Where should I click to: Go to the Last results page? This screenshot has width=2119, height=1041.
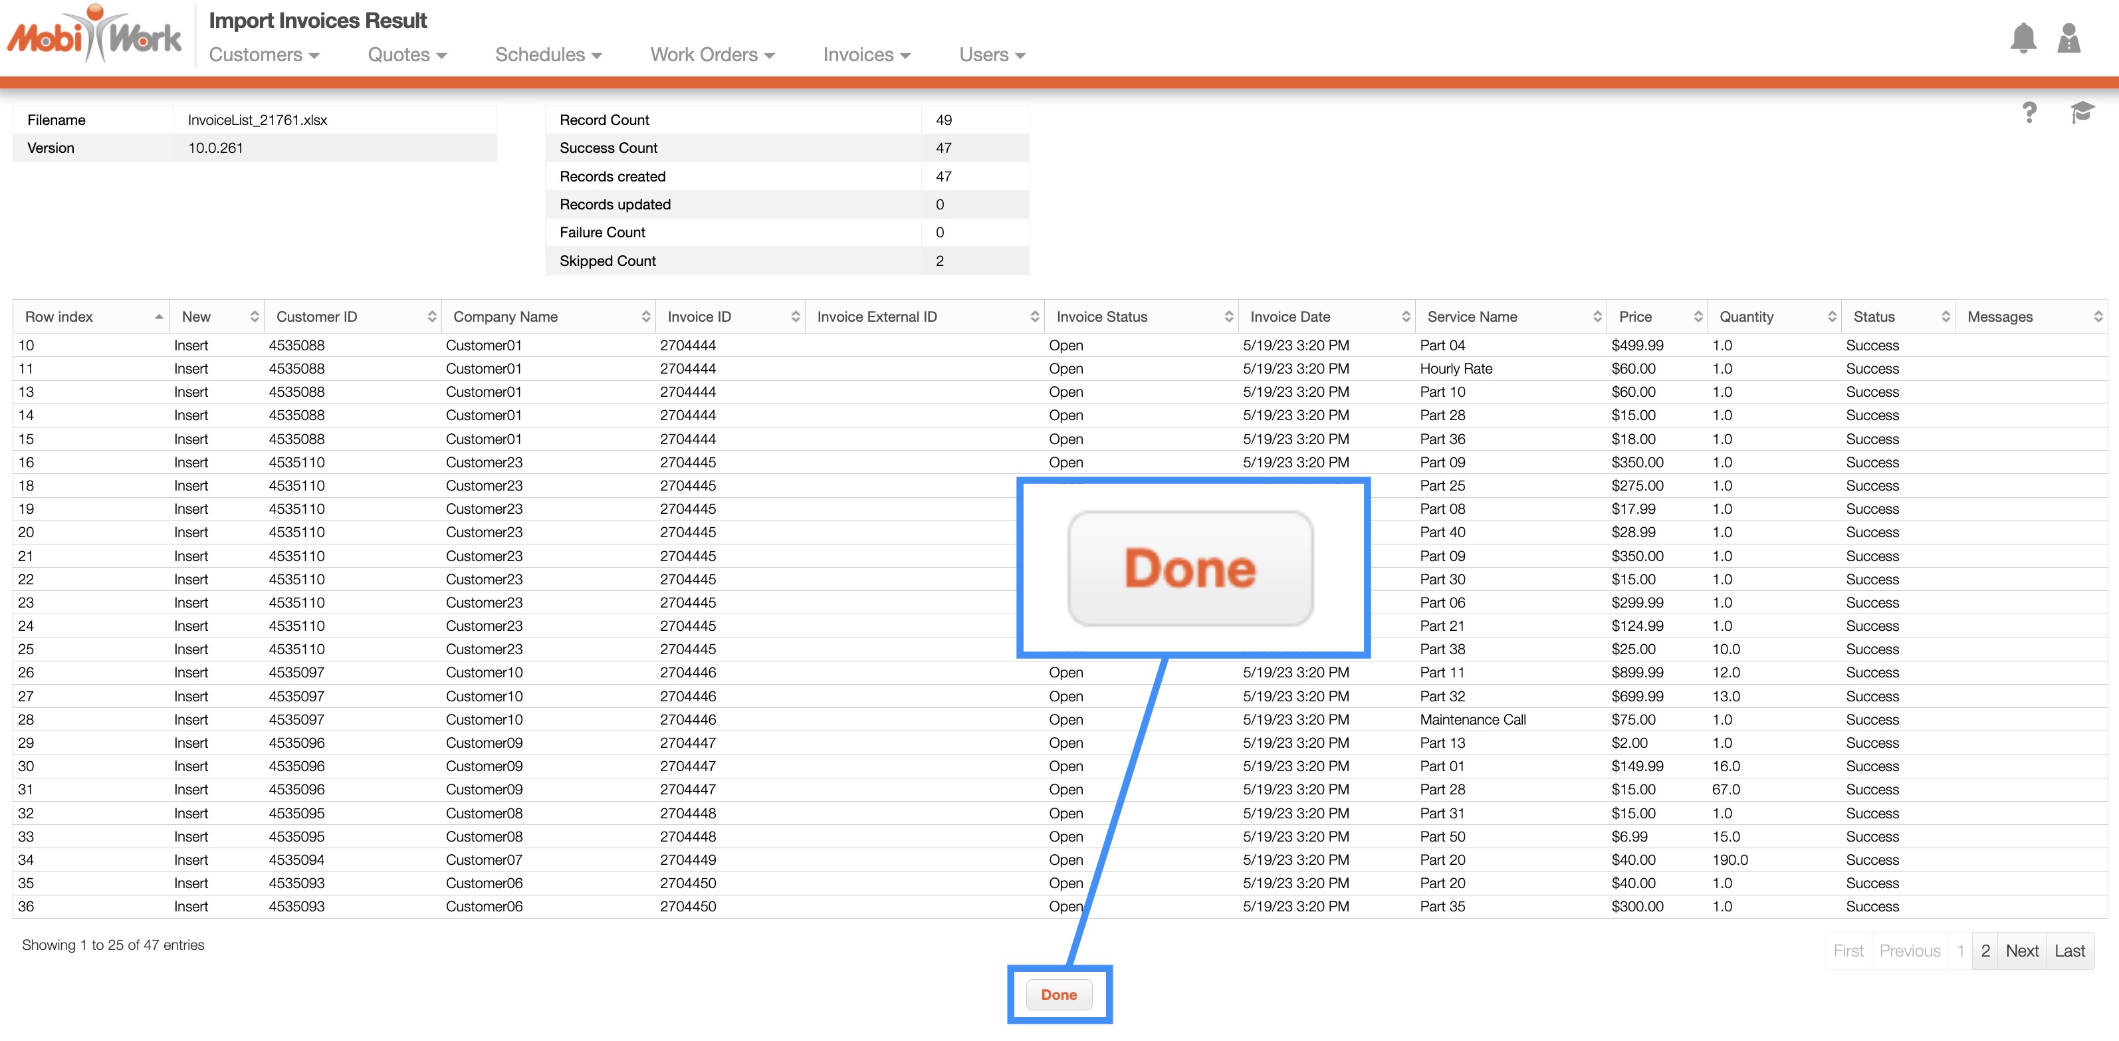pyautogui.click(x=2069, y=951)
